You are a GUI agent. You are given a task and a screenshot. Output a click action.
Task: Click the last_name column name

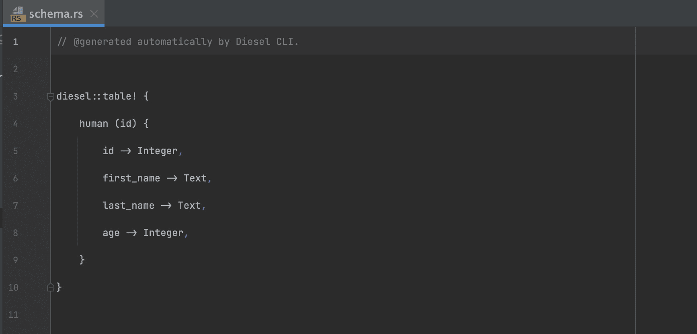point(129,206)
